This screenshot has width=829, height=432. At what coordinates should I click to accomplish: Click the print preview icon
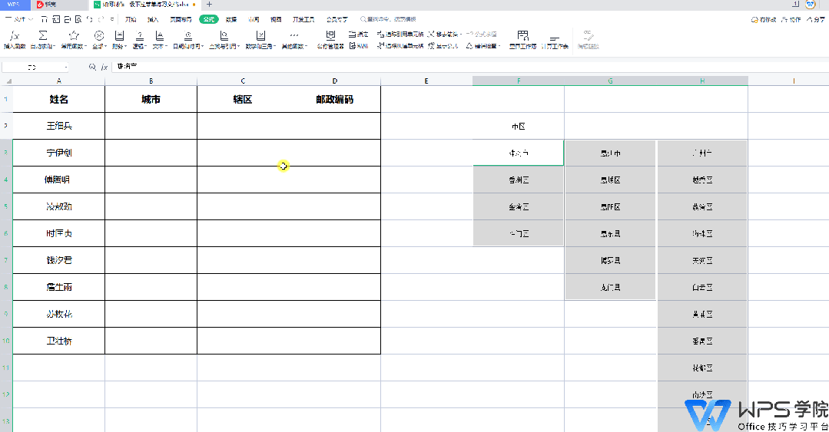tap(78, 19)
